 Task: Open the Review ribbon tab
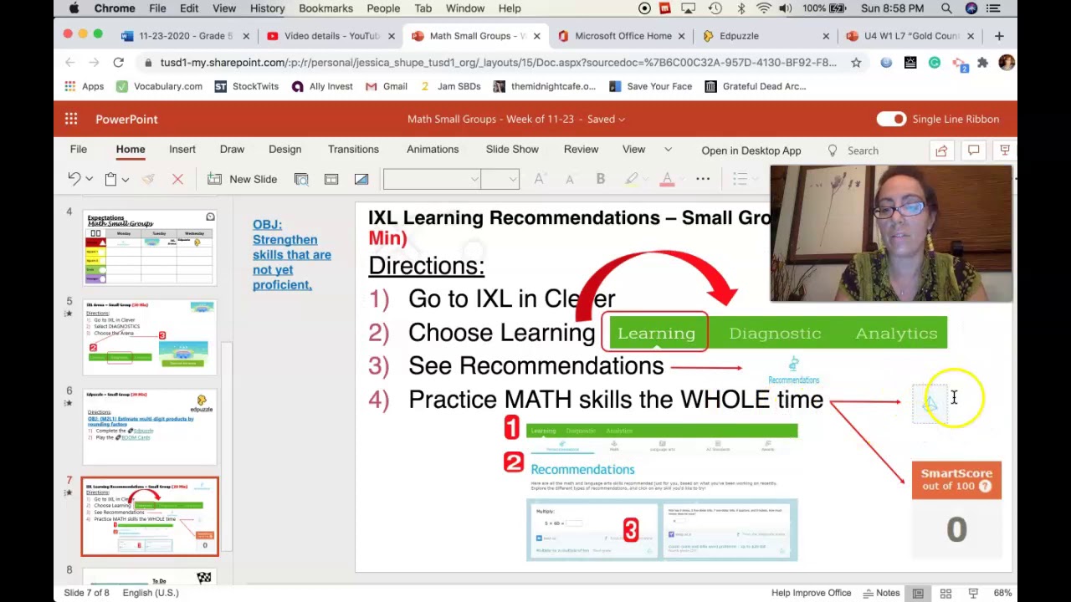coord(581,150)
